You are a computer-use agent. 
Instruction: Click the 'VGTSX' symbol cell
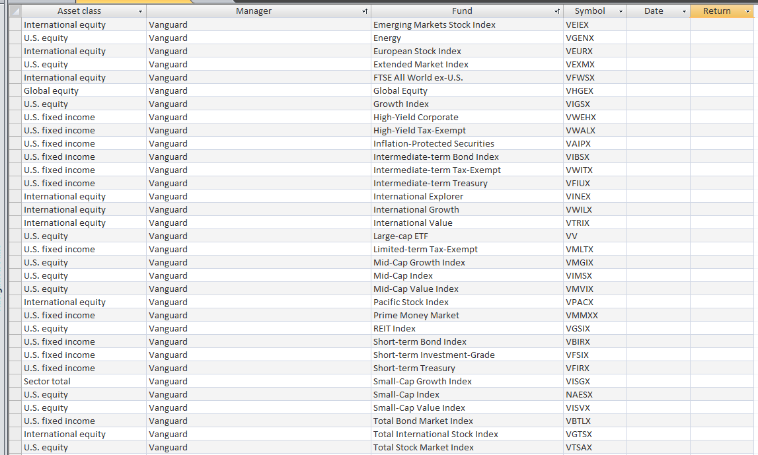click(595, 434)
